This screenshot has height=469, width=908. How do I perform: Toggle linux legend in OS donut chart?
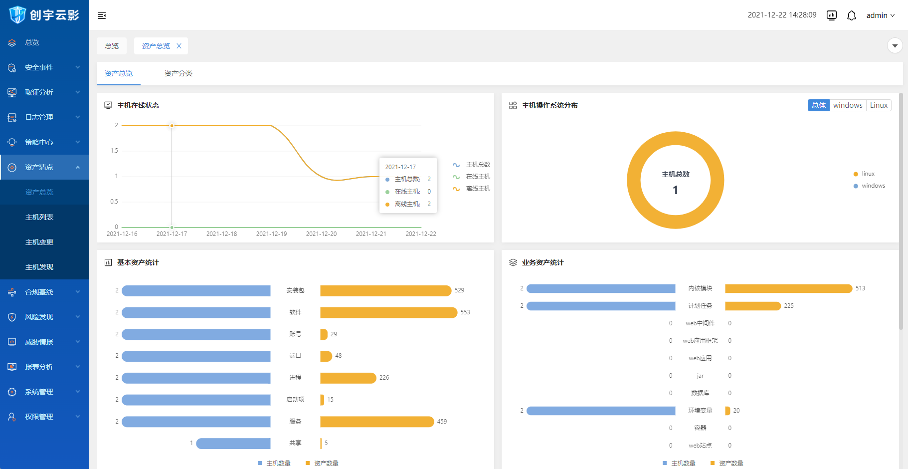pyautogui.click(x=864, y=174)
